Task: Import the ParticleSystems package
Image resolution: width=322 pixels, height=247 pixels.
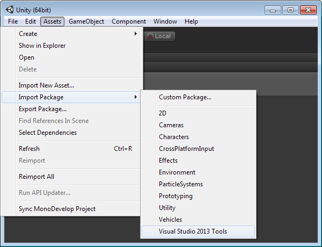Action: tap(198, 184)
